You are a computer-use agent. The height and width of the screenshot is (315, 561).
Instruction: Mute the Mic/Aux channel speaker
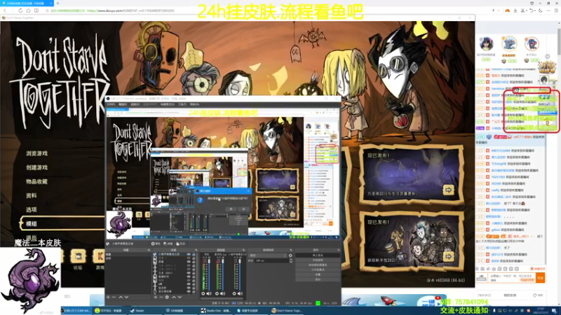click(222, 293)
